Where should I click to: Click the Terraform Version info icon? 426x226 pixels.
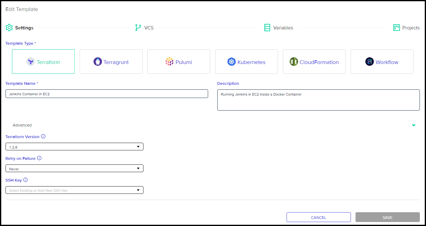(x=43, y=136)
